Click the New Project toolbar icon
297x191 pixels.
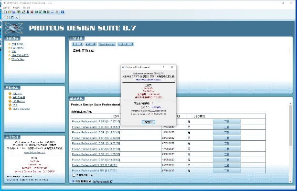(x=4, y=12)
